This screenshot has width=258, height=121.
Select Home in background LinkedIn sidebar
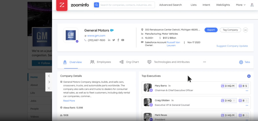pyautogui.click(x=34, y=77)
